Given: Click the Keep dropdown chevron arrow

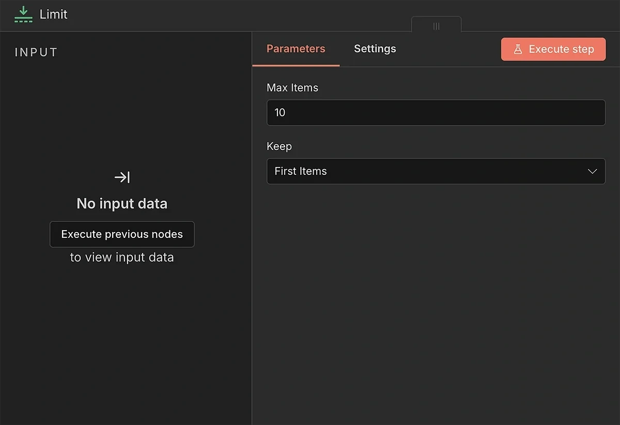Looking at the screenshot, I should pos(592,171).
